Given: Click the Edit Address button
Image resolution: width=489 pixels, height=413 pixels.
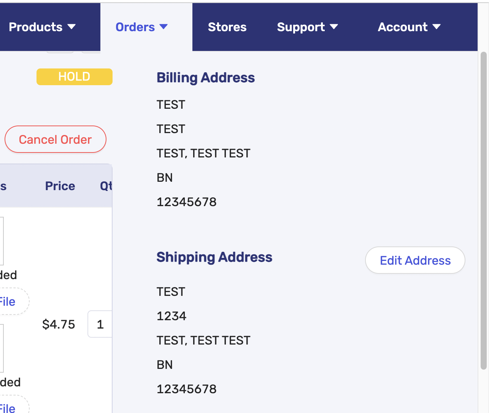Looking at the screenshot, I should [415, 261].
